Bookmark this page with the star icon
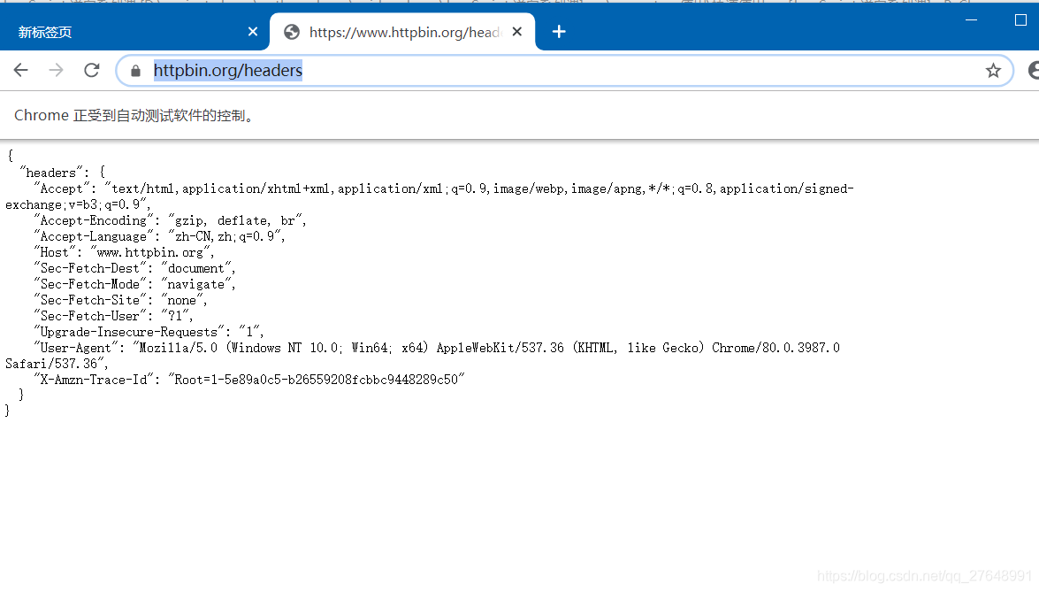 [993, 71]
